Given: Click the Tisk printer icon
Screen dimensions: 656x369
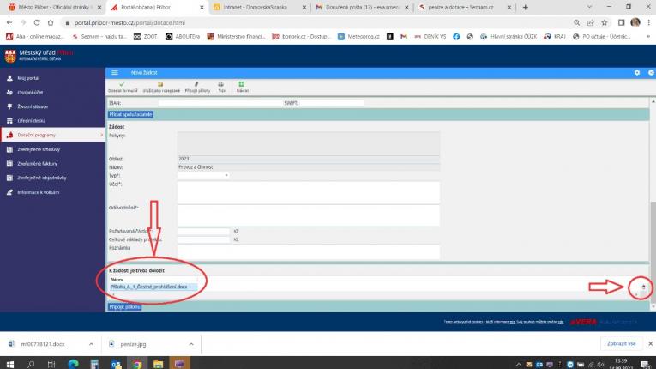Looking at the screenshot, I should point(221,84).
